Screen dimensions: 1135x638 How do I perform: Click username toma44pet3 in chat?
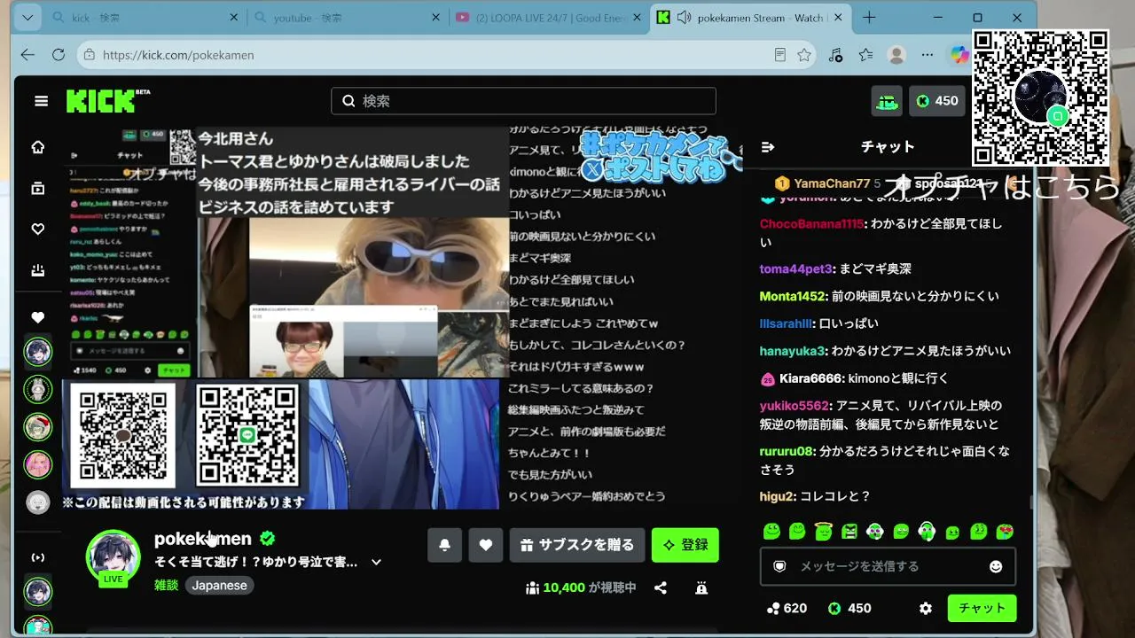(796, 268)
